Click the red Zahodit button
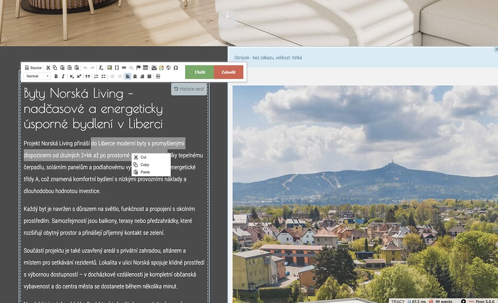498x303 pixels. 229,72
